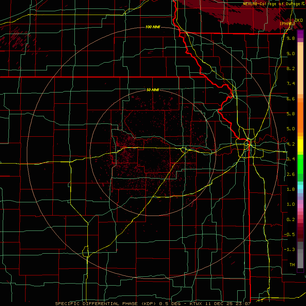This screenshot has width=306, height=306.
Task: Click the -1.3 value on color scale
Action: pyautogui.click(x=289, y=250)
